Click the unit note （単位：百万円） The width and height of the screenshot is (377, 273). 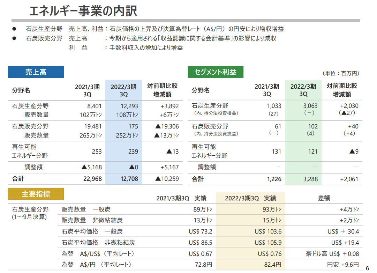pyautogui.click(x=341, y=73)
